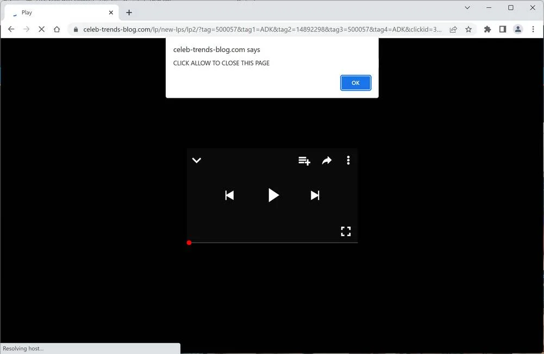The width and height of the screenshot is (544, 354).
Task: Go back to the previous page
Action: [11, 29]
